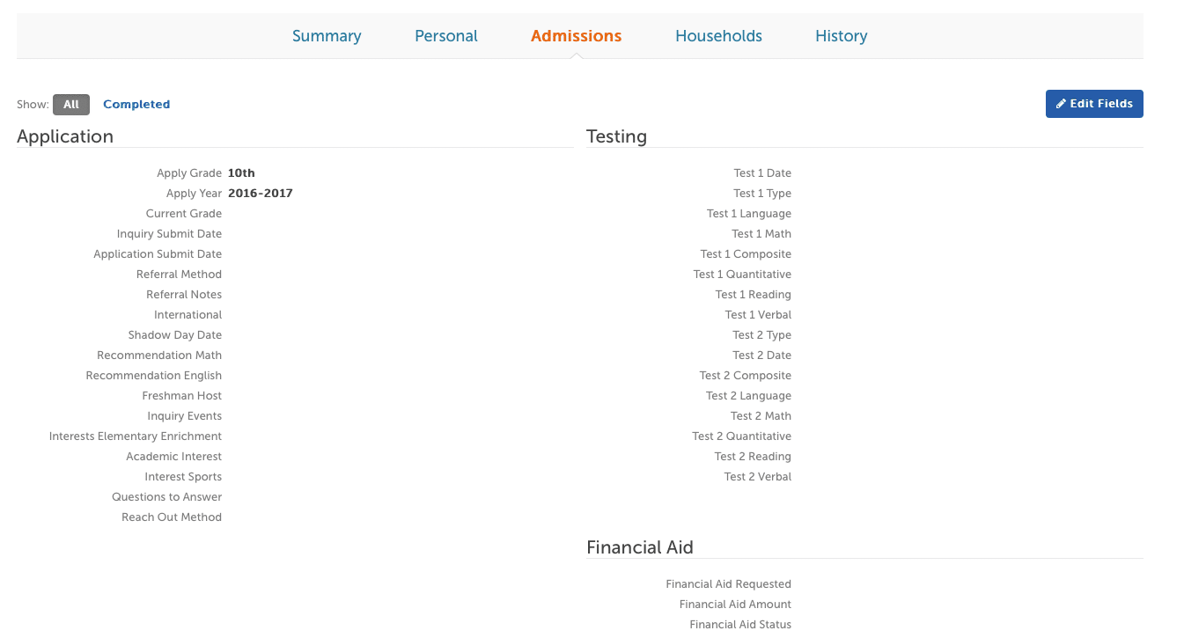Switch to the Personal tab
This screenshot has height=638, width=1184.
[446, 36]
